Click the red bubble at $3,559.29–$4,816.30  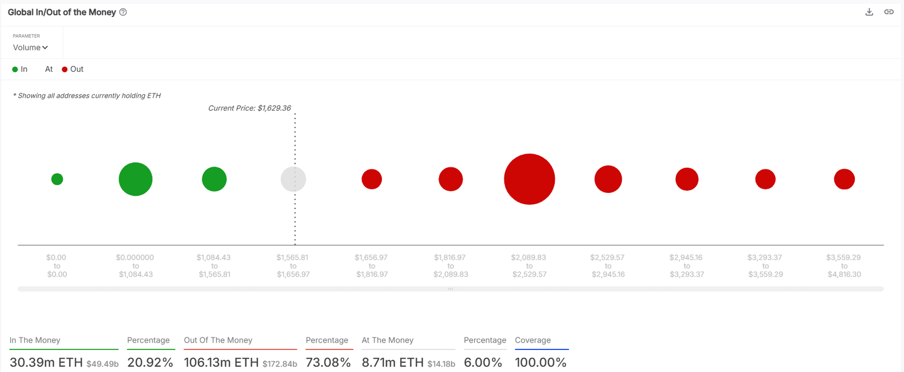click(844, 179)
